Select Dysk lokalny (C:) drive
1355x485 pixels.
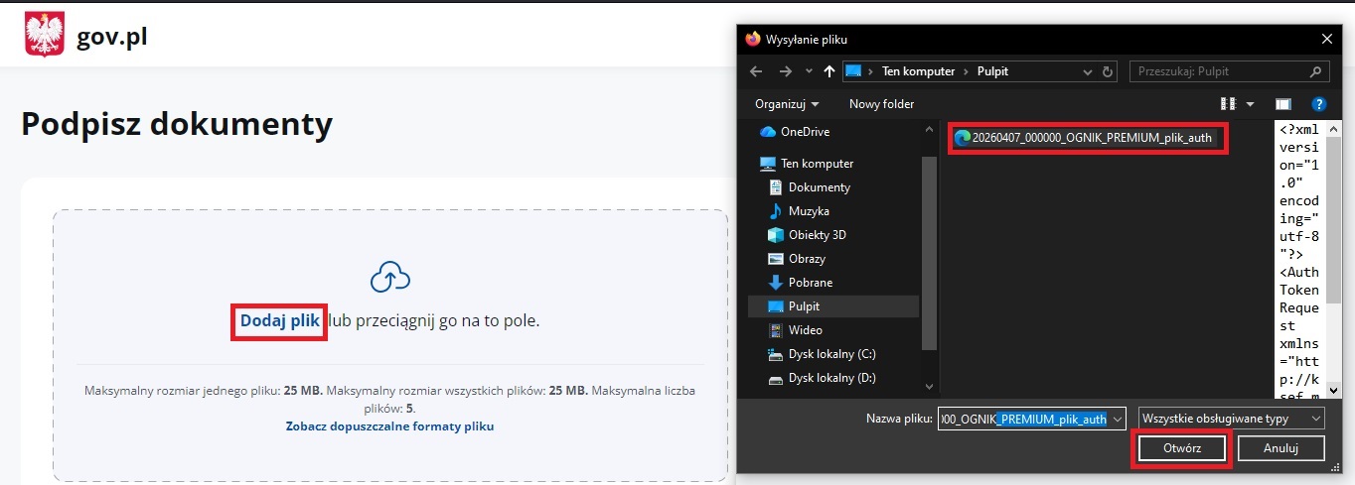831,354
